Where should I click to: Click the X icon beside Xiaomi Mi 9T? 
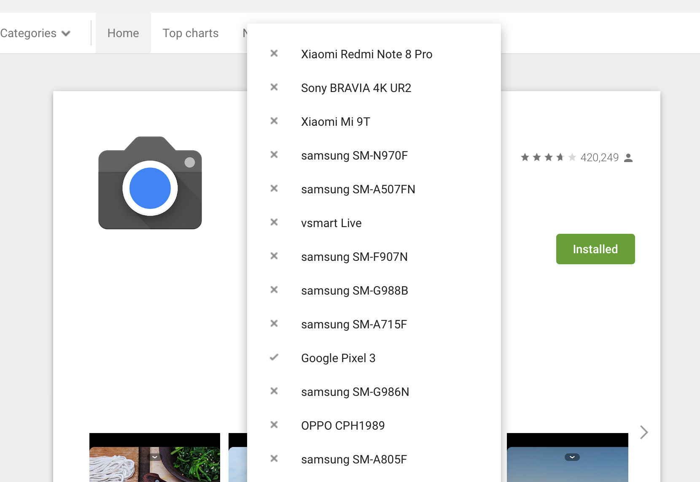tap(274, 121)
